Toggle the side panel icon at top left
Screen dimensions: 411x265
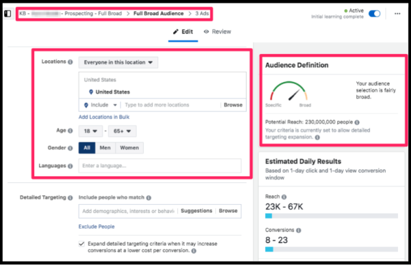click(x=8, y=14)
